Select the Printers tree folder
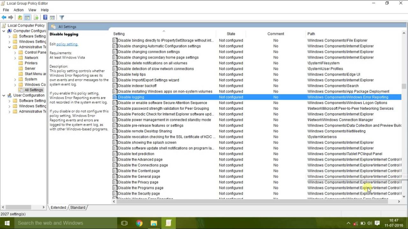The width and height of the screenshot is (408, 229). tap(31, 63)
